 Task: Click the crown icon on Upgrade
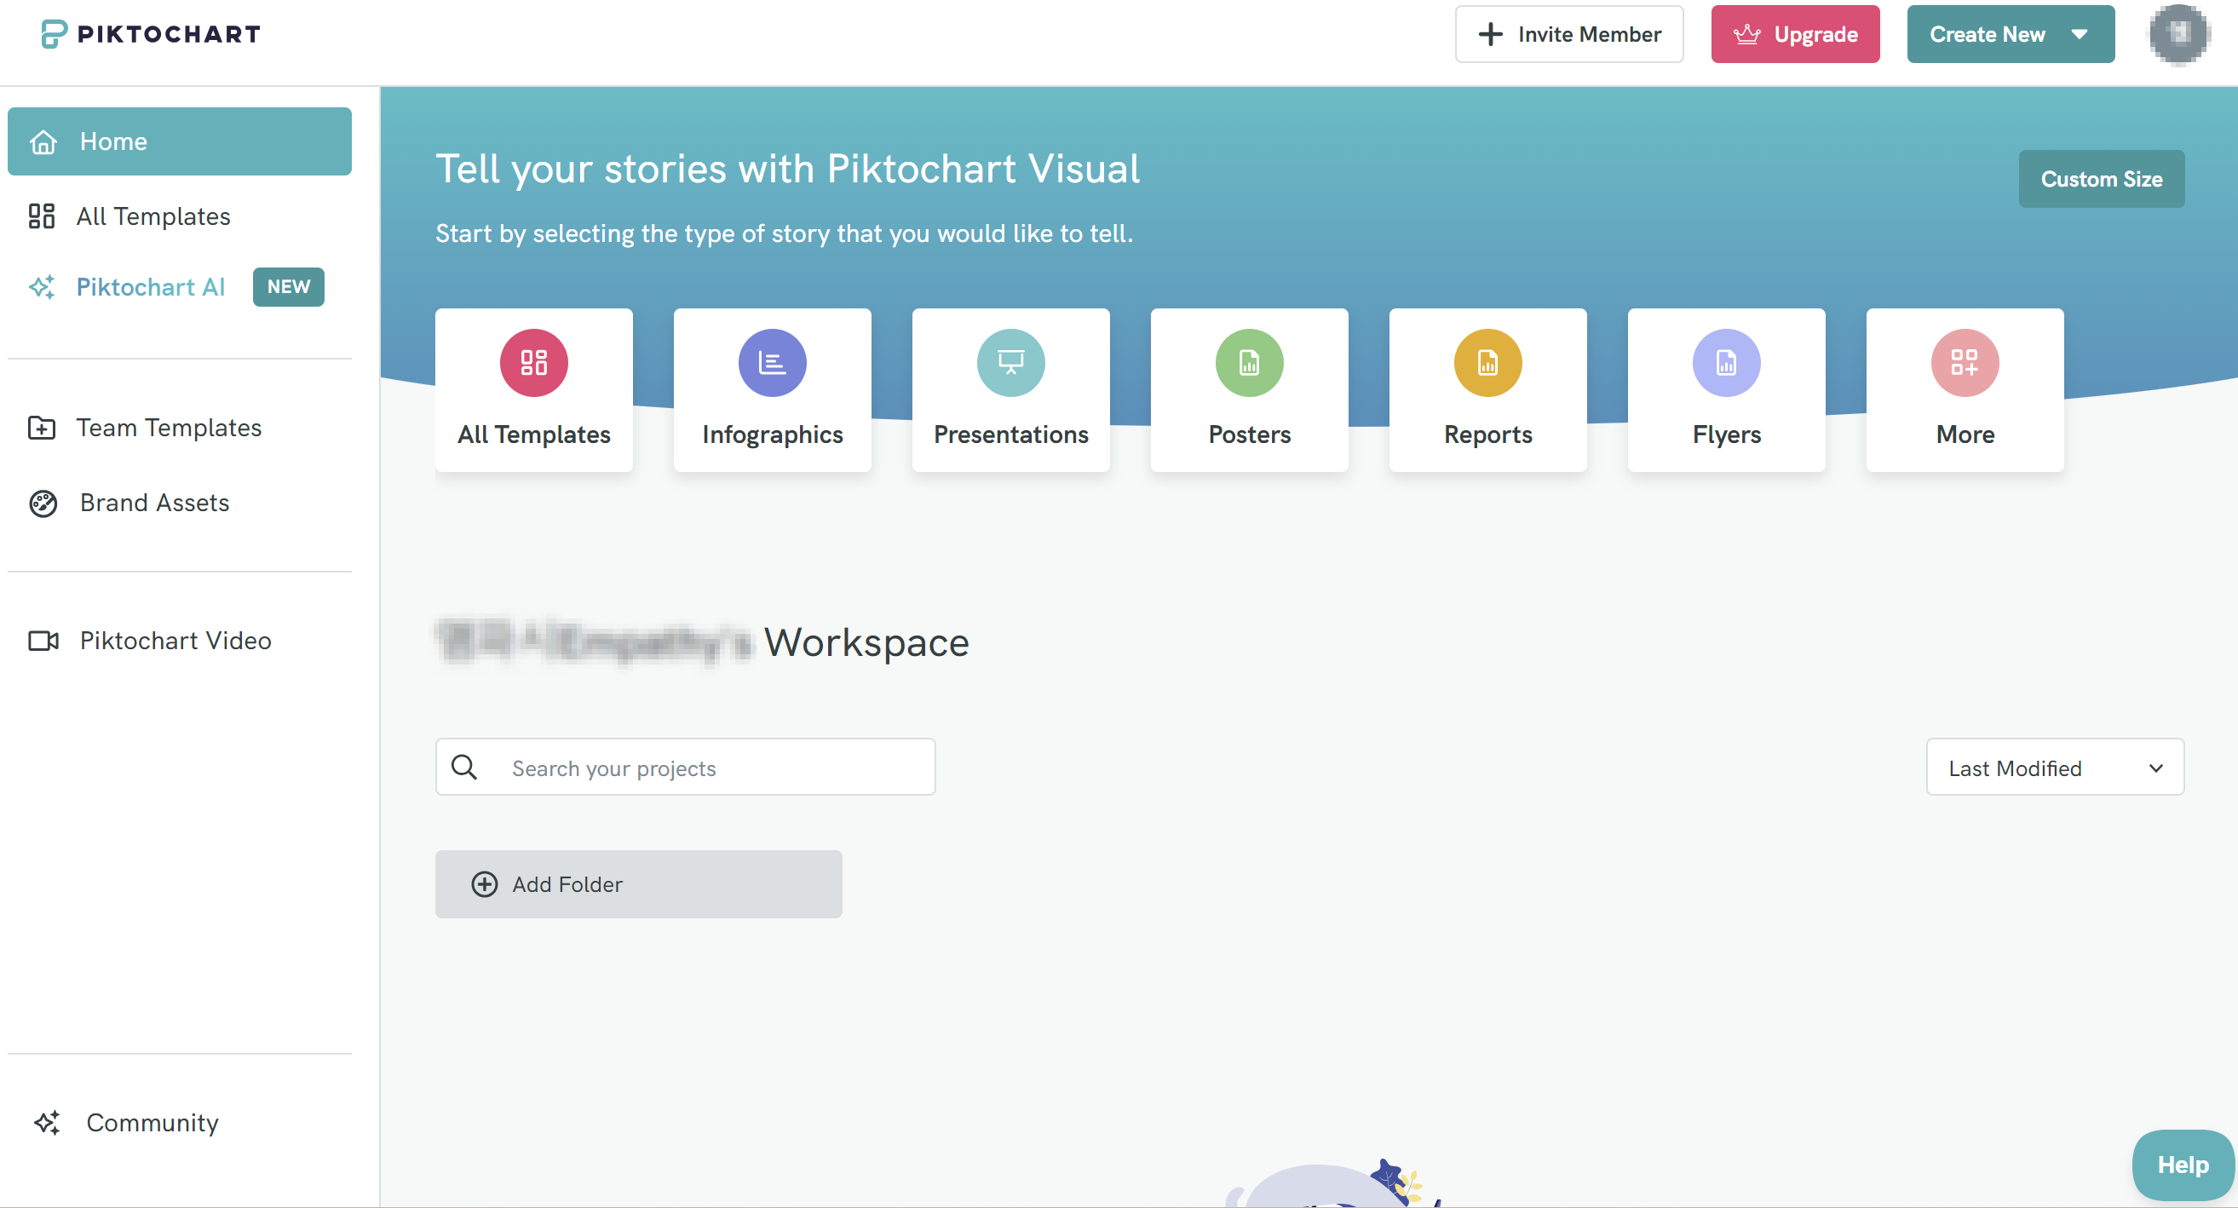pos(1746,34)
